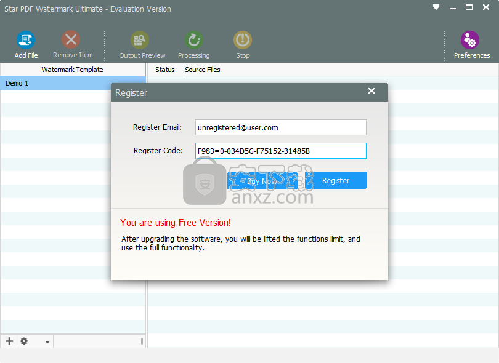This screenshot has width=499, height=363.
Task: Expand the template options dropdown arrow
Action: click(x=47, y=342)
